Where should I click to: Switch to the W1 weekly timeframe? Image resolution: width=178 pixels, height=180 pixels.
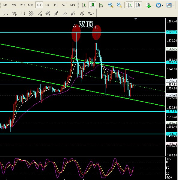pyautogui.click(x=65, y=5)
